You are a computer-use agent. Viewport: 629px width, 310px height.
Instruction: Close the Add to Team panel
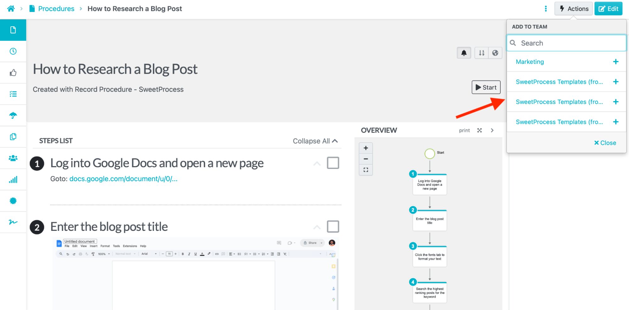[605, 143]
